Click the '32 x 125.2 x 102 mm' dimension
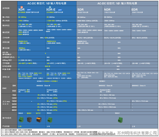Screen dimensions: 159x137 tap(107, 95)
